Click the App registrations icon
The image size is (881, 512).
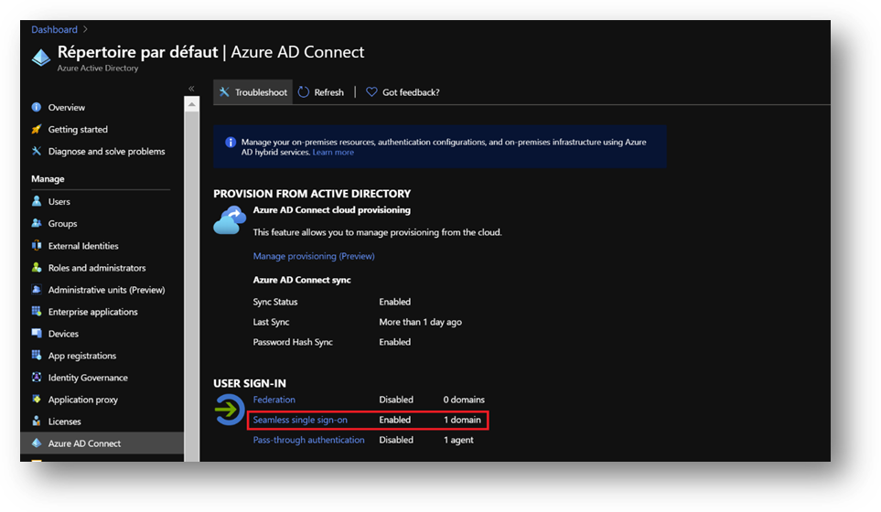click(x=37, y=355)
